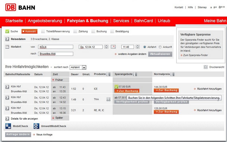Click Hinfahrt train icon

pyautogui.click(x=7, y=47)
